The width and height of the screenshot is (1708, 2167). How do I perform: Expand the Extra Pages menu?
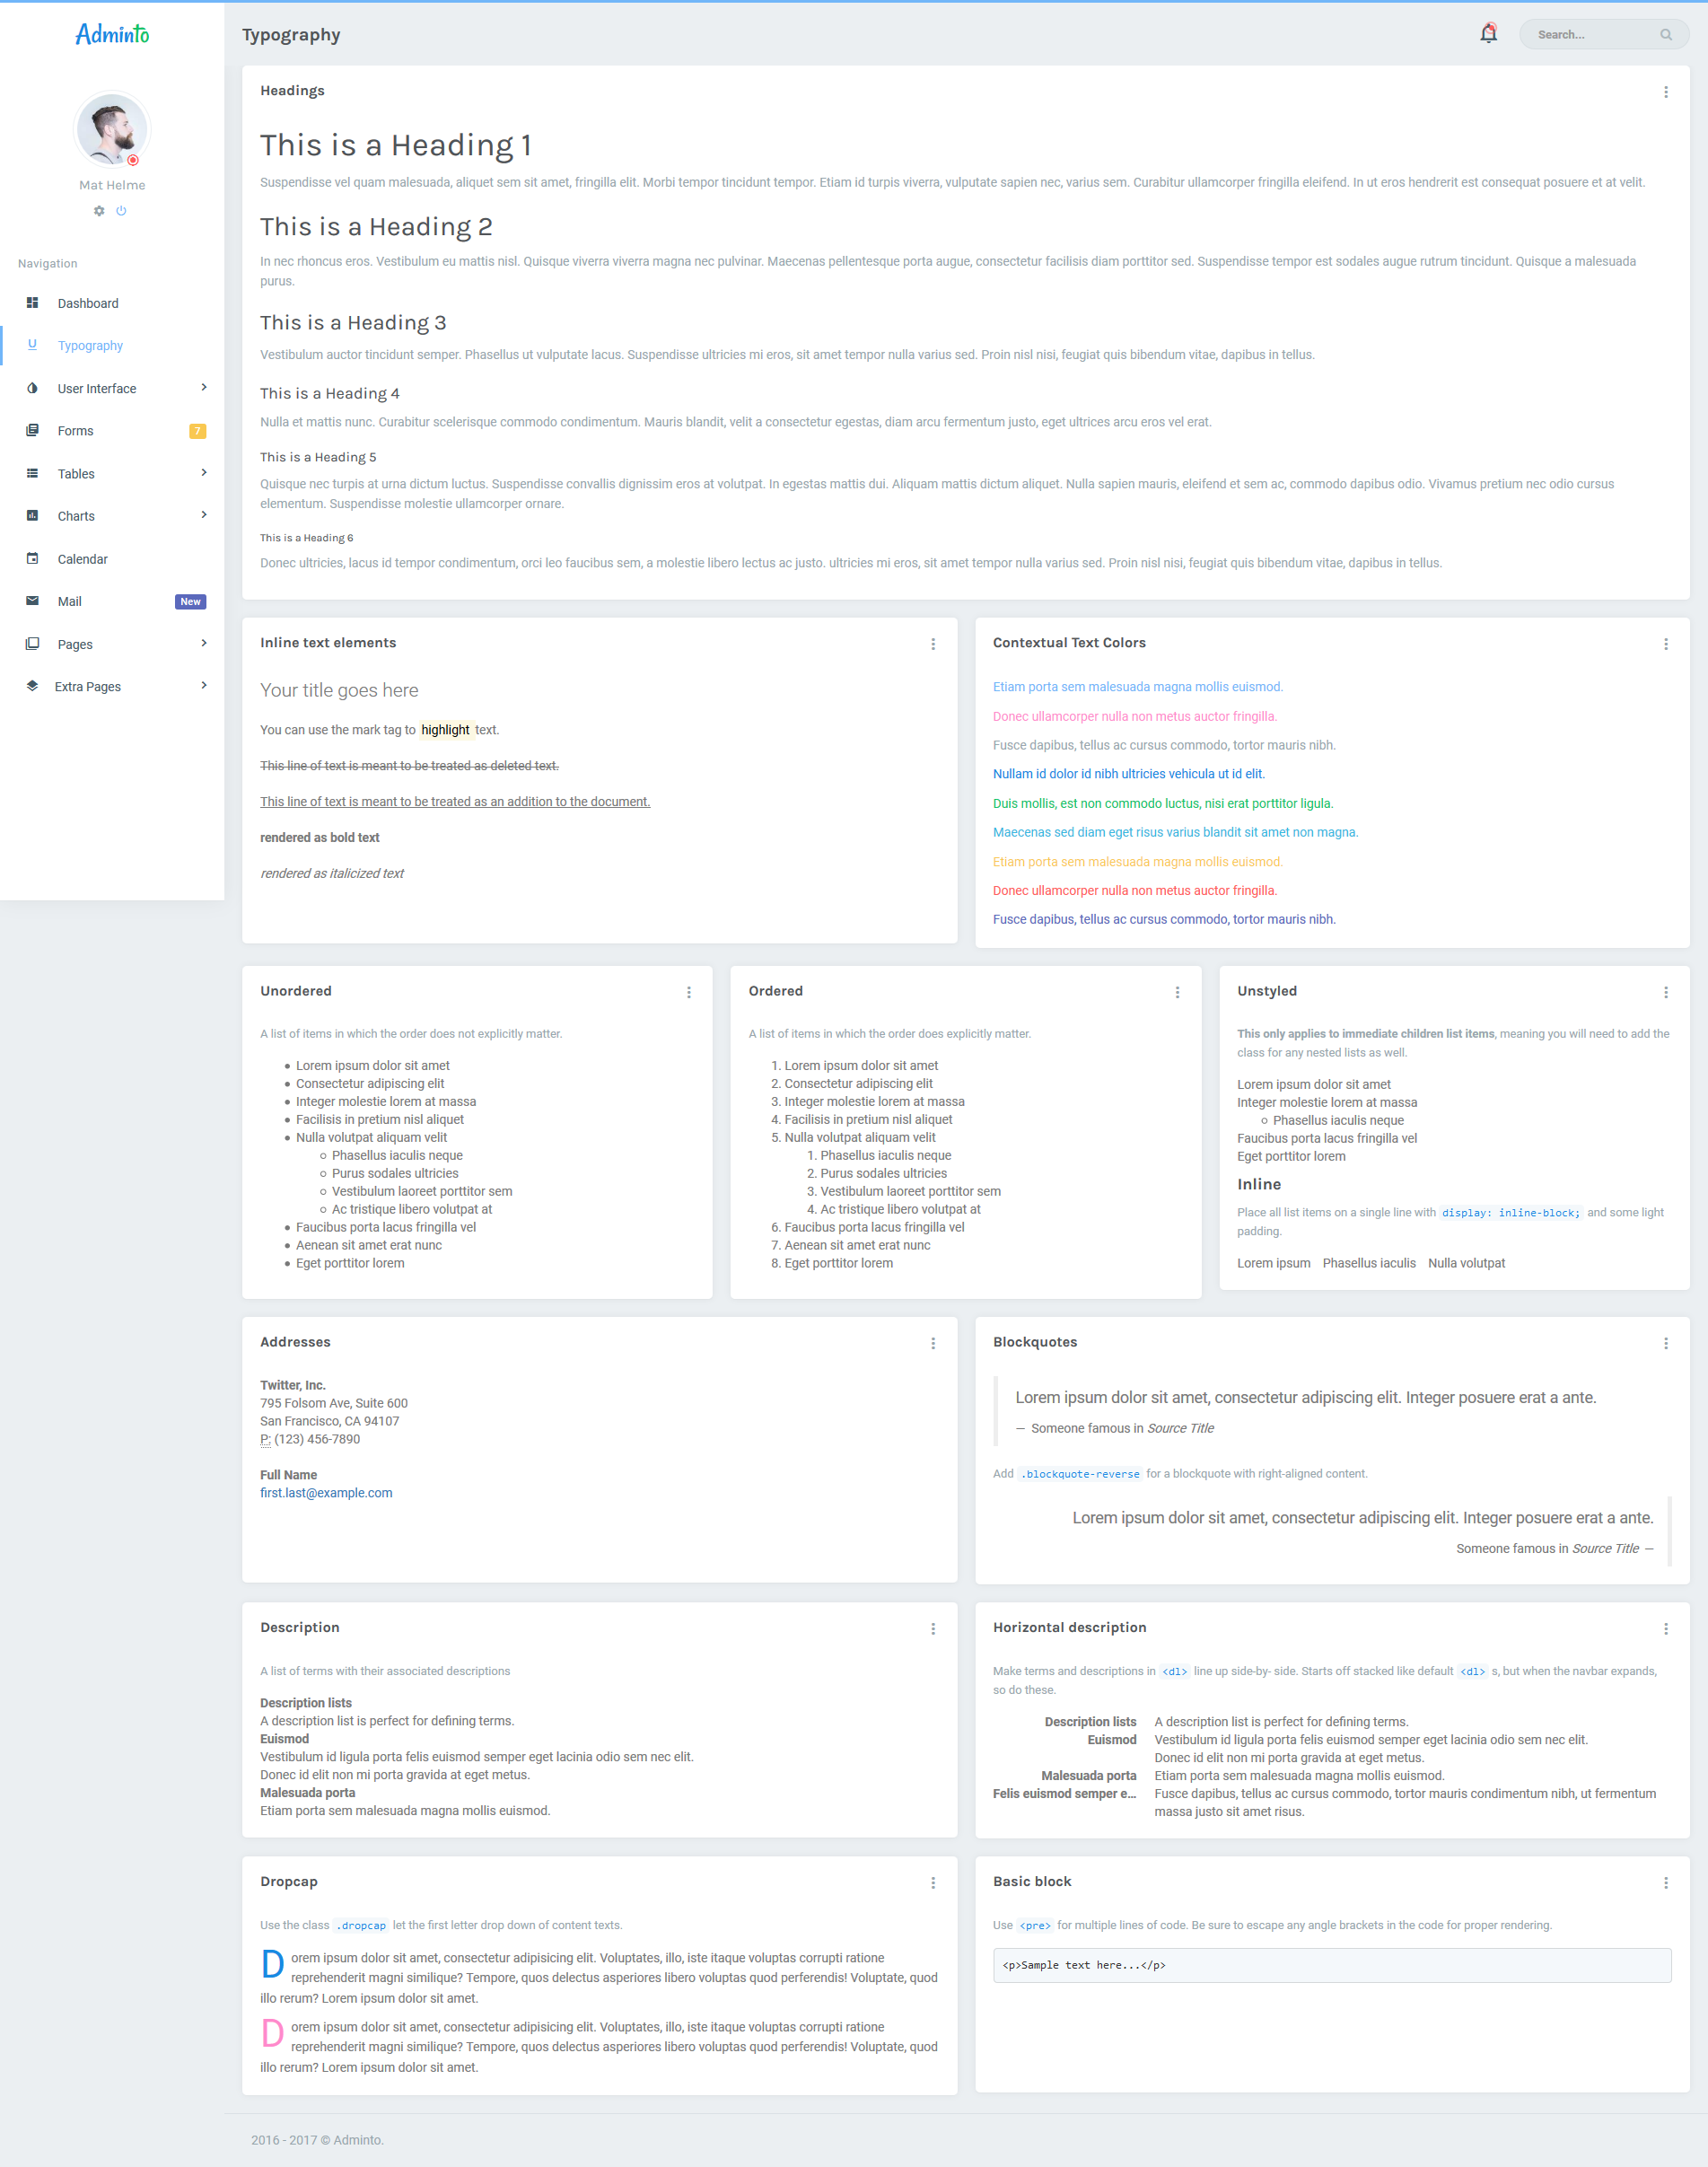point(87,685)
